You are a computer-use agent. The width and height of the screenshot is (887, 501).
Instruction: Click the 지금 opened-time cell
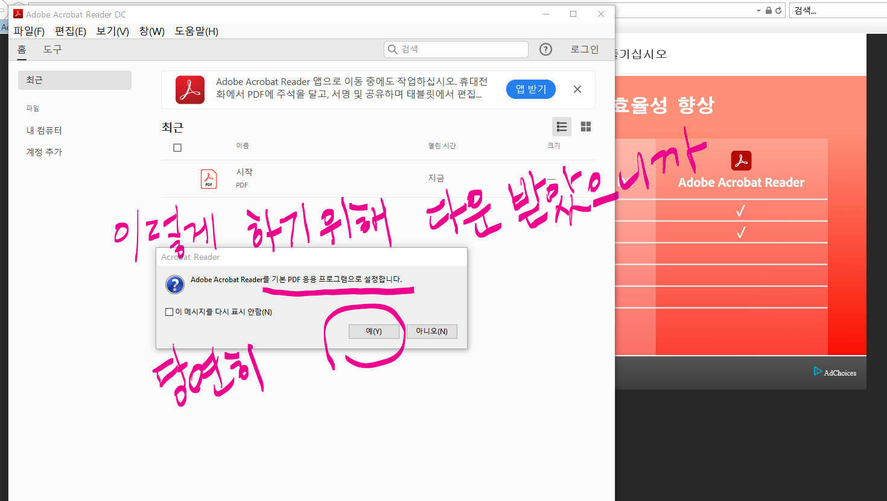tap(436, 178)
